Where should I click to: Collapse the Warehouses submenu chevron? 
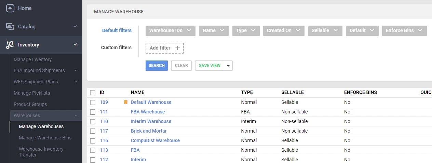[76, 116]
